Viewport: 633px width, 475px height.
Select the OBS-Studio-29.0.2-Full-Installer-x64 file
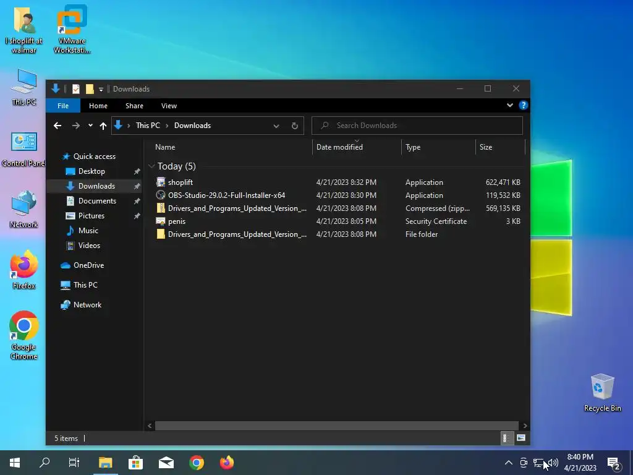(338, 195)
